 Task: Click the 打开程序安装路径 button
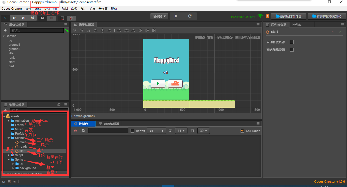tap(327, 16)
